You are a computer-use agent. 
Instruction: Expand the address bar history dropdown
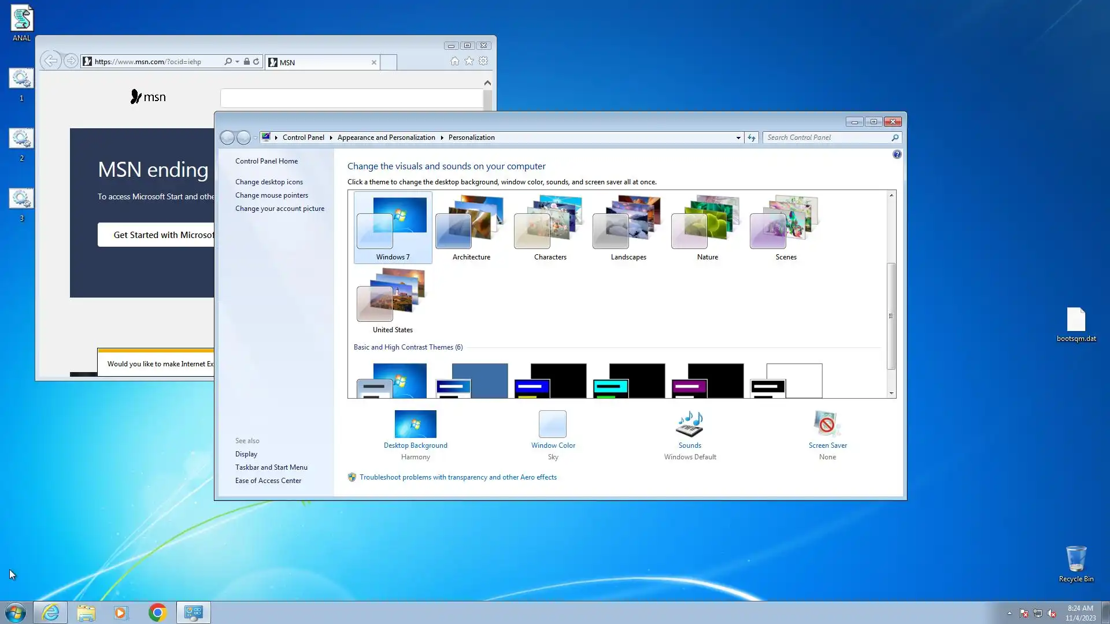(x=738, y=138)
